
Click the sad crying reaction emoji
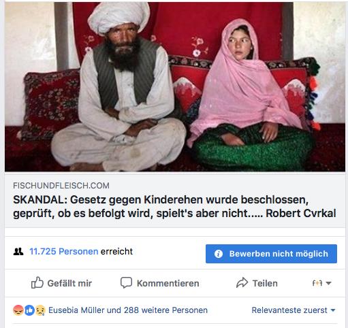point(40,310)
